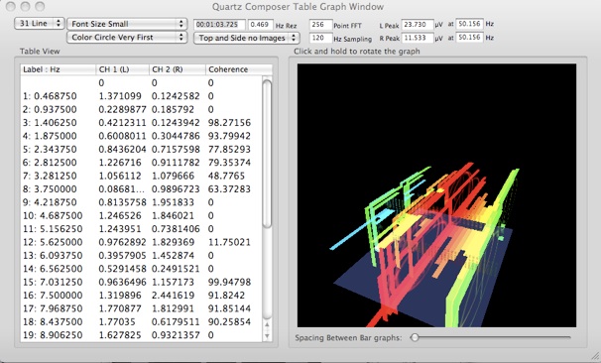Click the 3D bar graph view
This screenshot has height=363, width=601.
436,195
